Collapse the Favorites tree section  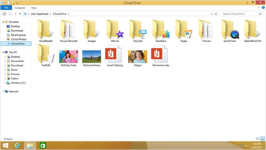pyautogui.click(x=3, y=22)
